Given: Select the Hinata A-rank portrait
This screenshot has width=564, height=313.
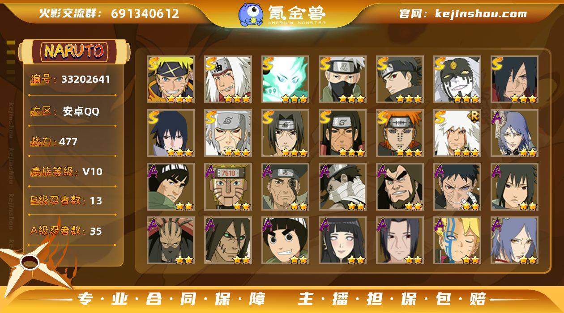Looking at the screenshot, I should [342, 241].
